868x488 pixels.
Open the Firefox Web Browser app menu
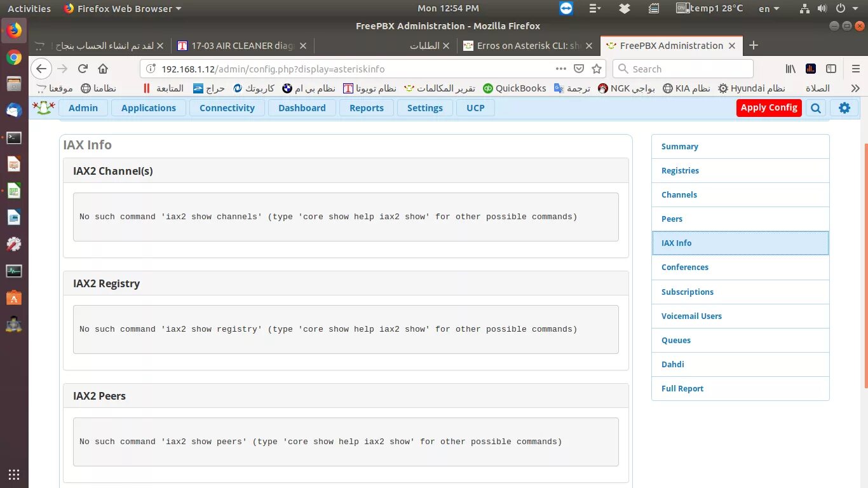pos(123,8)
